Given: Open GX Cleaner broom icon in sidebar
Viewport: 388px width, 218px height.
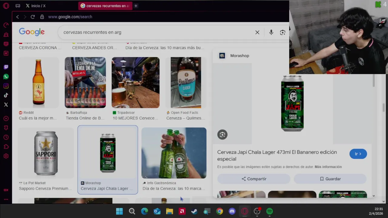Looking at the screenshot, I should (x=6, y=35).
